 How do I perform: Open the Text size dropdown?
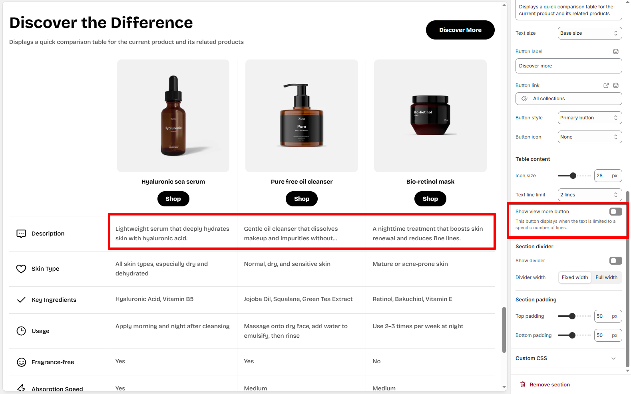point(590,33)
